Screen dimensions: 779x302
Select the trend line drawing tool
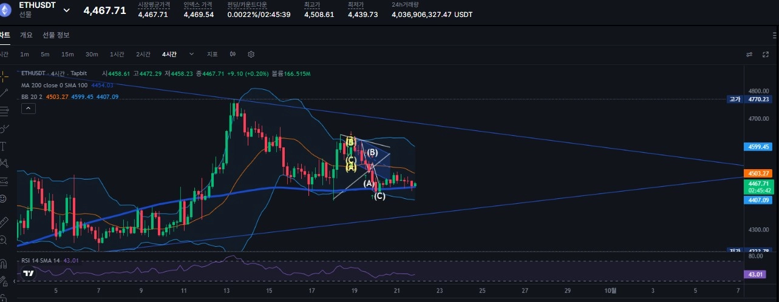(5, 93)
